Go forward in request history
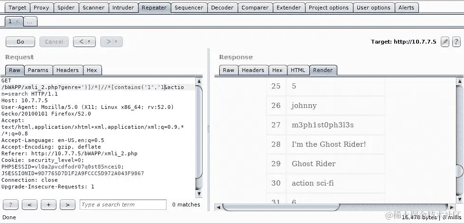The height and width of the screenshot is (223, 464). pos(108,42)
